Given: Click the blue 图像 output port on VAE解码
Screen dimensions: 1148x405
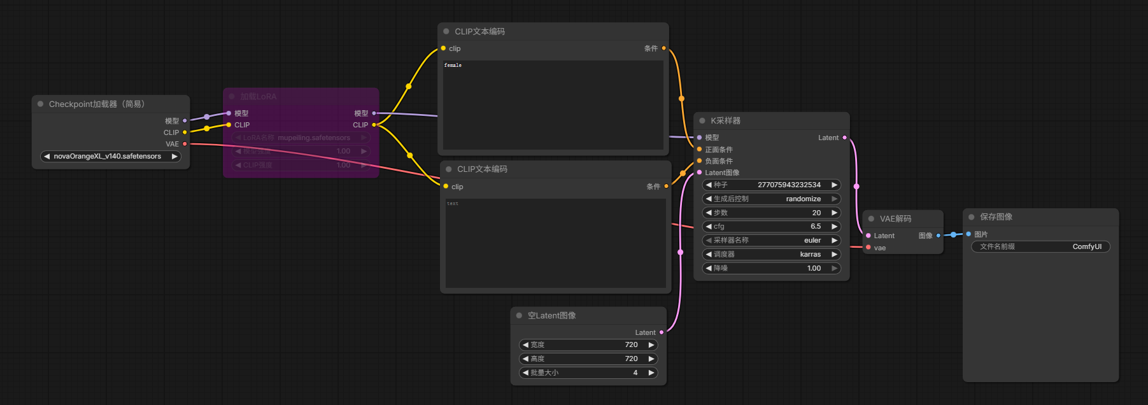Looking at the screenshot, I should click(x=939, y=236).
